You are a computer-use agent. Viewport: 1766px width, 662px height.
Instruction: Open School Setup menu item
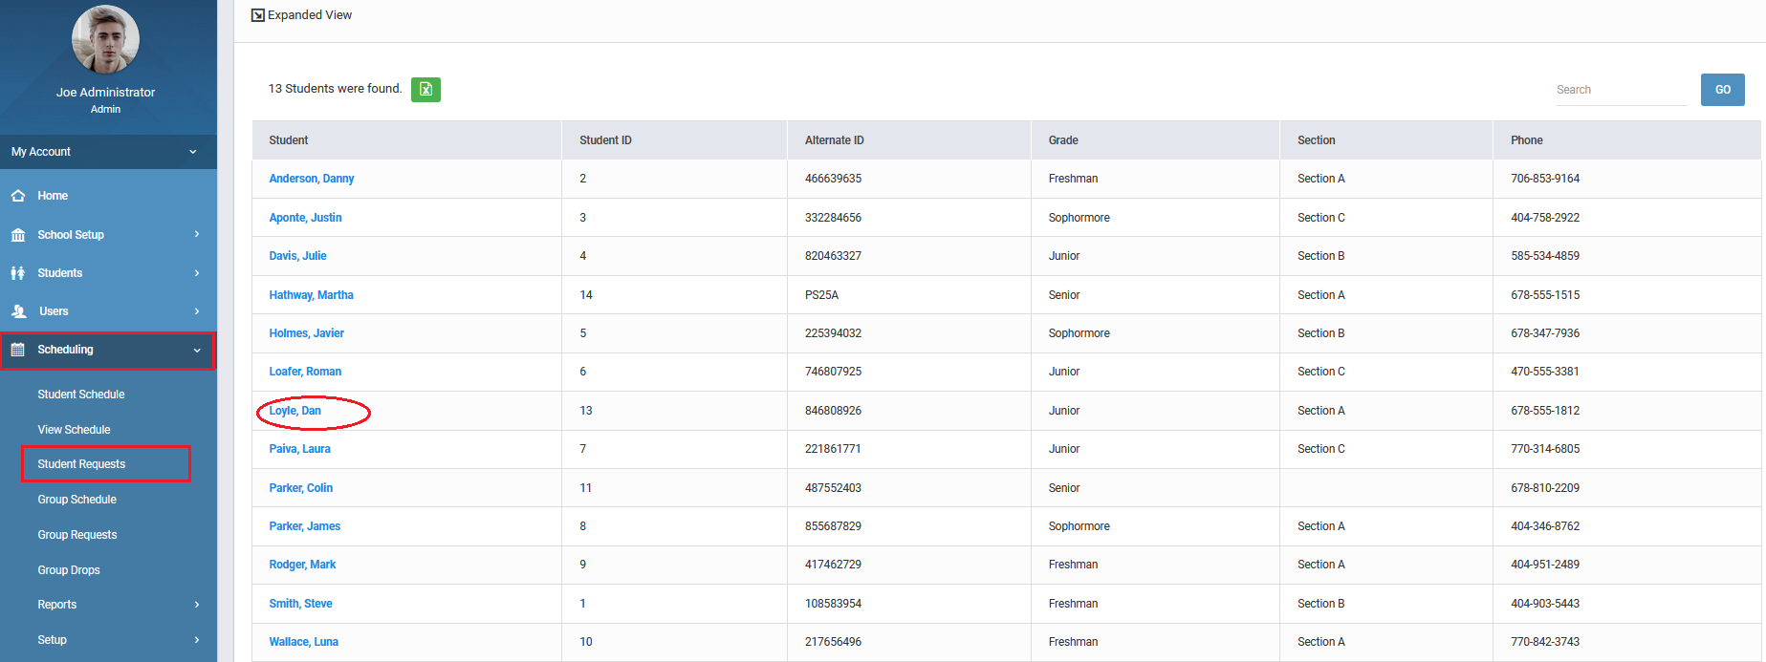(x=71, y=235)
